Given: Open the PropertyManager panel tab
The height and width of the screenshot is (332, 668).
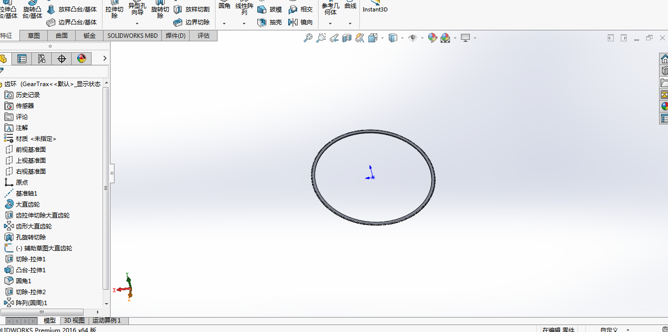Looking at the screenshot, I should point(22,59).
